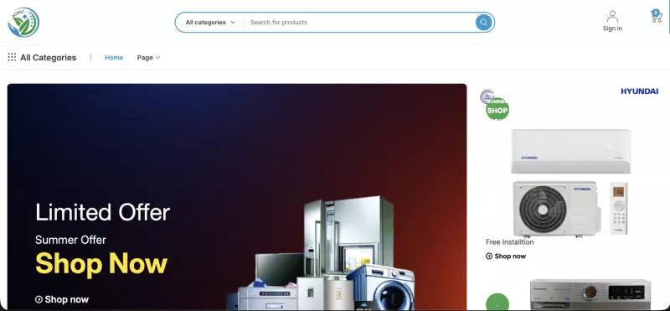
Task: Expand the Page dropdown menu
Action: pyautogui.click(x=148, y=57)
